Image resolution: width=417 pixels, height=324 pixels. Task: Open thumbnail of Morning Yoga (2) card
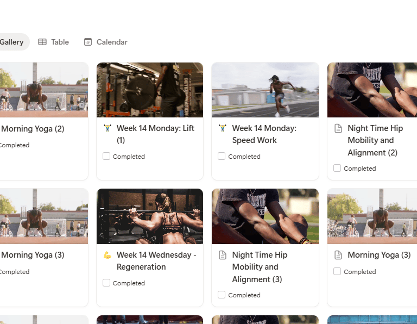point(44,90)
